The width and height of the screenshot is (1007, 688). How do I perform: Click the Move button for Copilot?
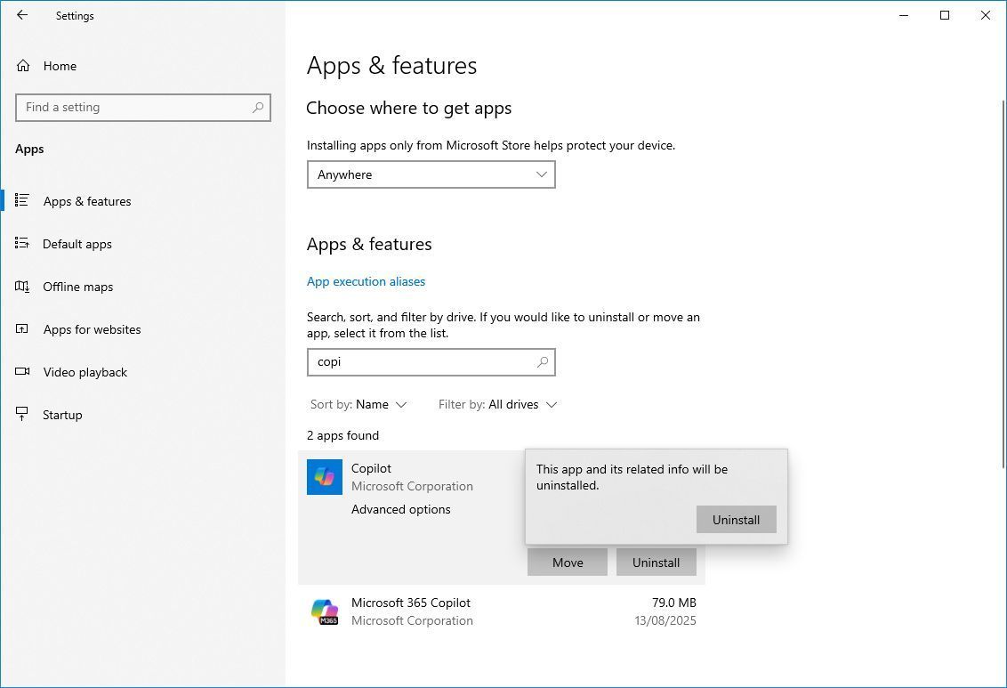pyautogui.click(x=567, y=562)
